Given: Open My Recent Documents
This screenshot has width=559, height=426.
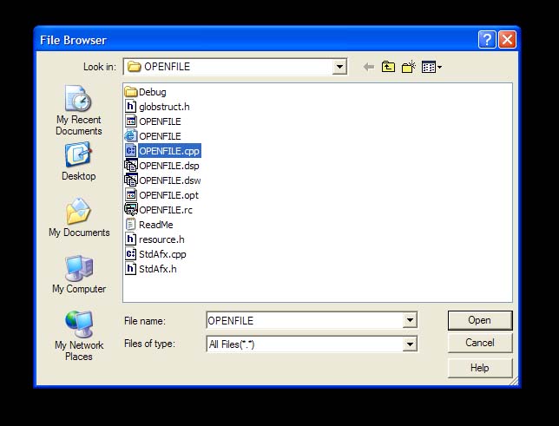Looking at the screenshot, I should click(x=78, y=111).
